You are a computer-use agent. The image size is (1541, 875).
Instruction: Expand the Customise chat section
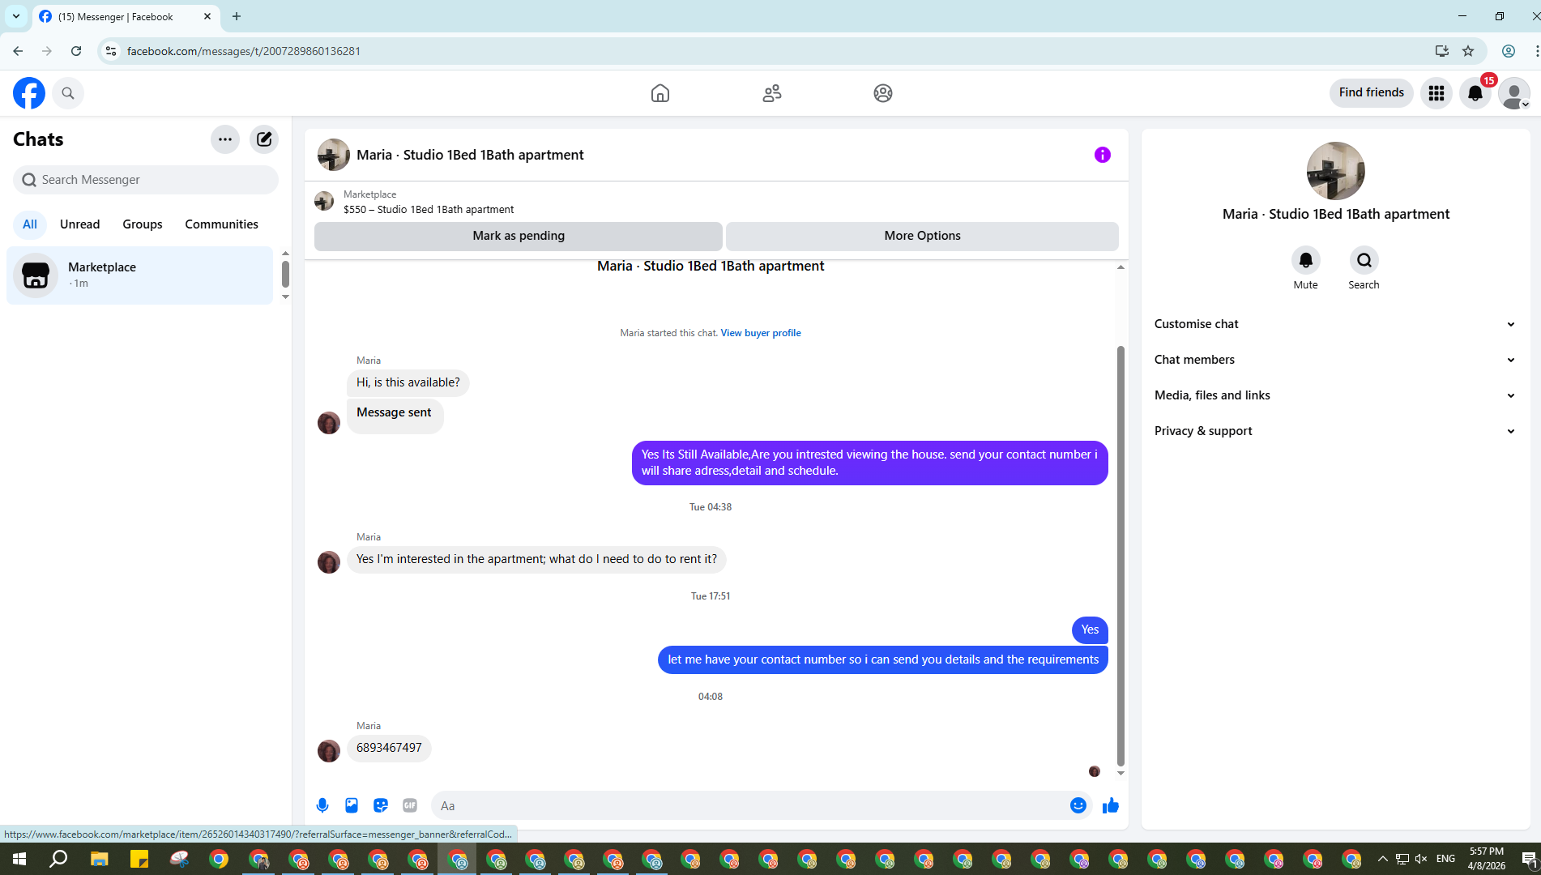(1336, 324)
